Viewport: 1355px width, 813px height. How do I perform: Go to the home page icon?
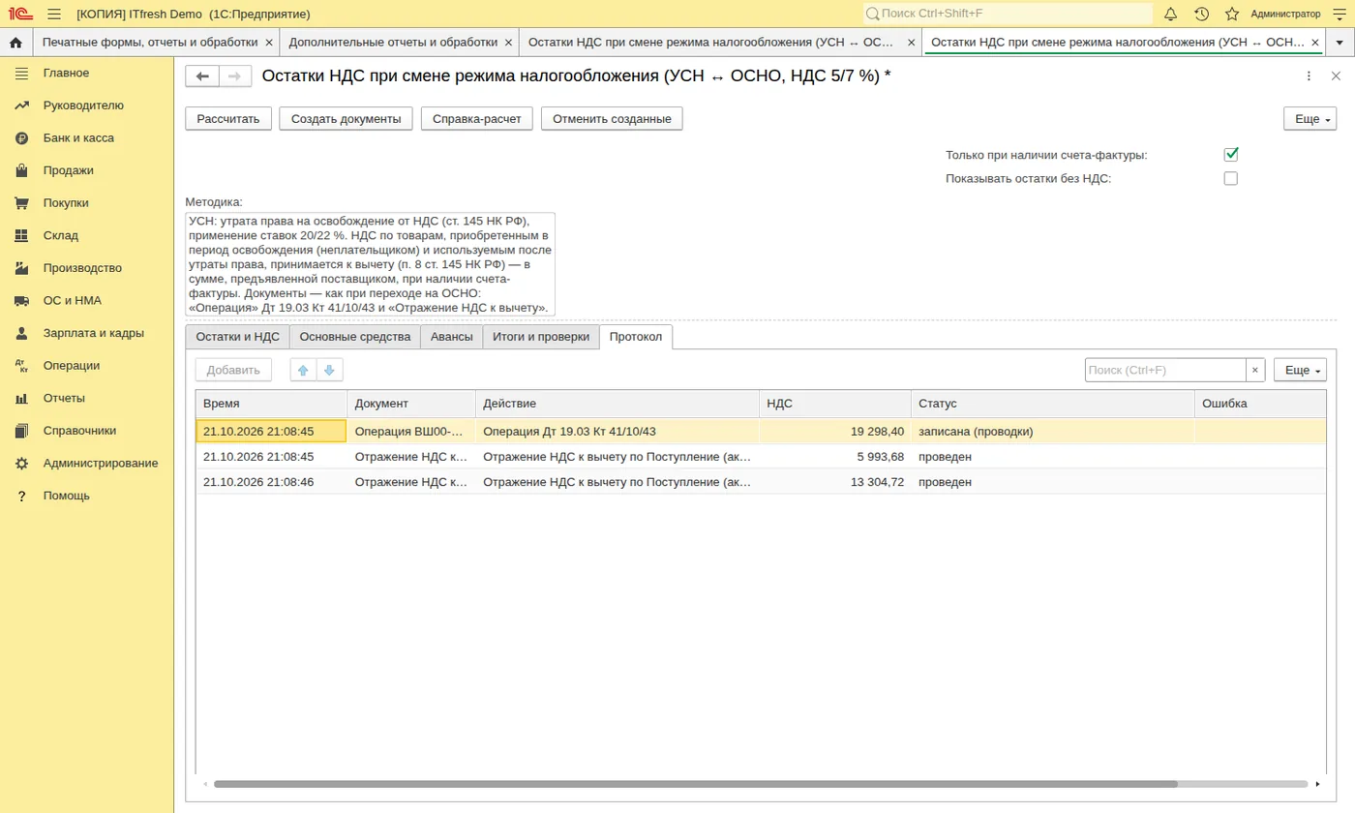pyautogui.click(x=15, y=43)
